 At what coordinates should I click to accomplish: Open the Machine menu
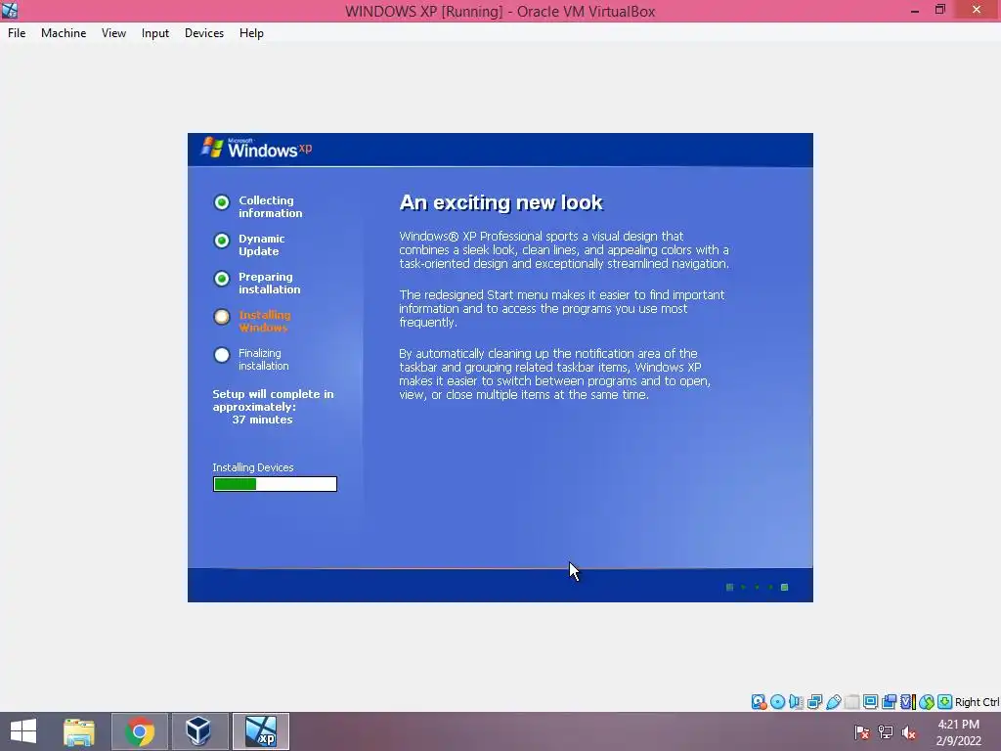tap(64, 33)
